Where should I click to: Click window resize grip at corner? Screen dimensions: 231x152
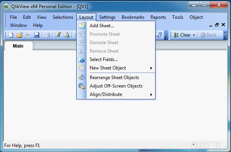point(225,147)
